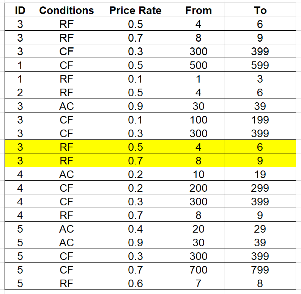Click the To column header cell

[260, 11]
